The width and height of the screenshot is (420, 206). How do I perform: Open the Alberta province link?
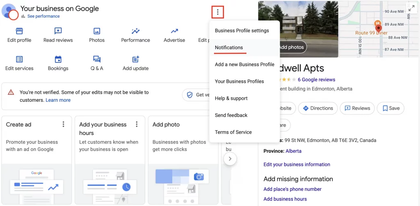[x=293, y=151]
